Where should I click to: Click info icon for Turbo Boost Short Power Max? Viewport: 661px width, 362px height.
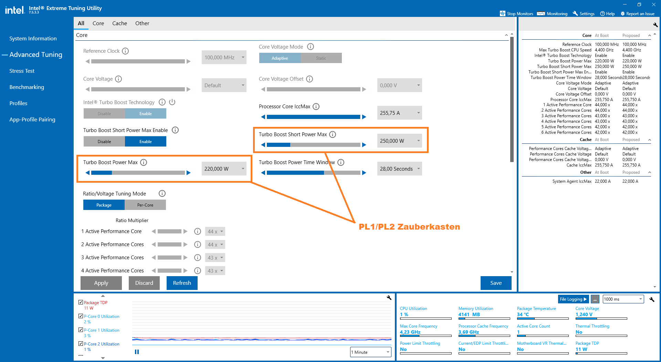coord(333,134)
